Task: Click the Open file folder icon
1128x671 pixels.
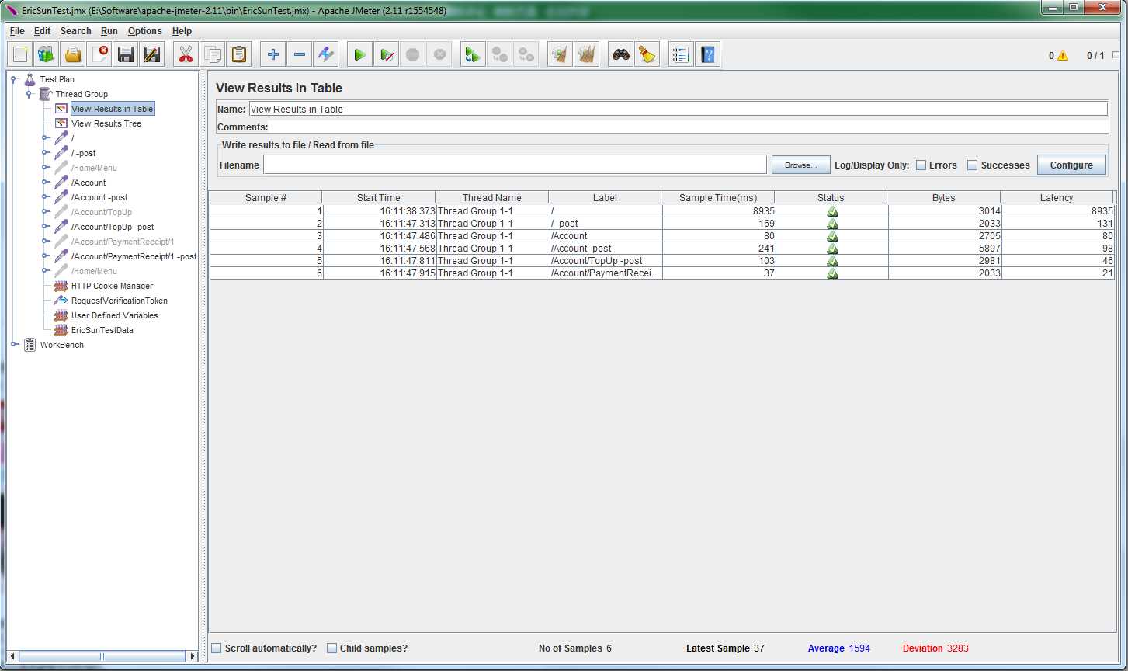Action: [73, 54]
